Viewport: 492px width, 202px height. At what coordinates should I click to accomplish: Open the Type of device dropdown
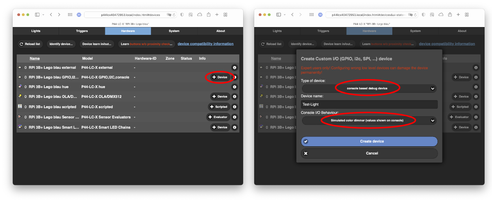click(x=369, y=88)
